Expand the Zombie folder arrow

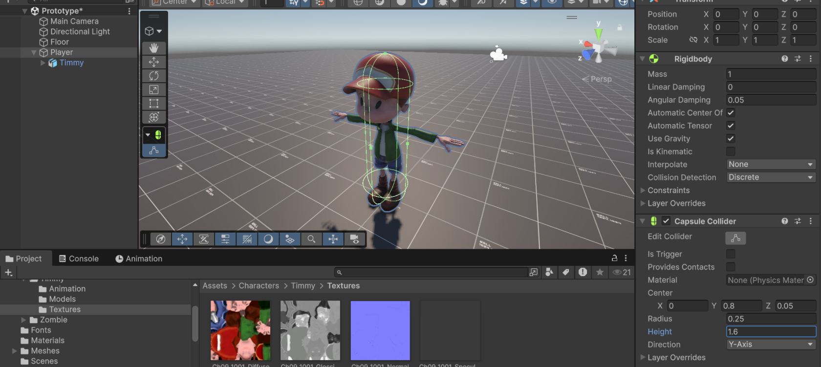click(x=23, y=320)
